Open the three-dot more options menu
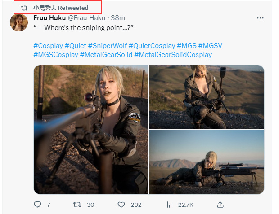This screenshot has width=279, height=214. 260,18
